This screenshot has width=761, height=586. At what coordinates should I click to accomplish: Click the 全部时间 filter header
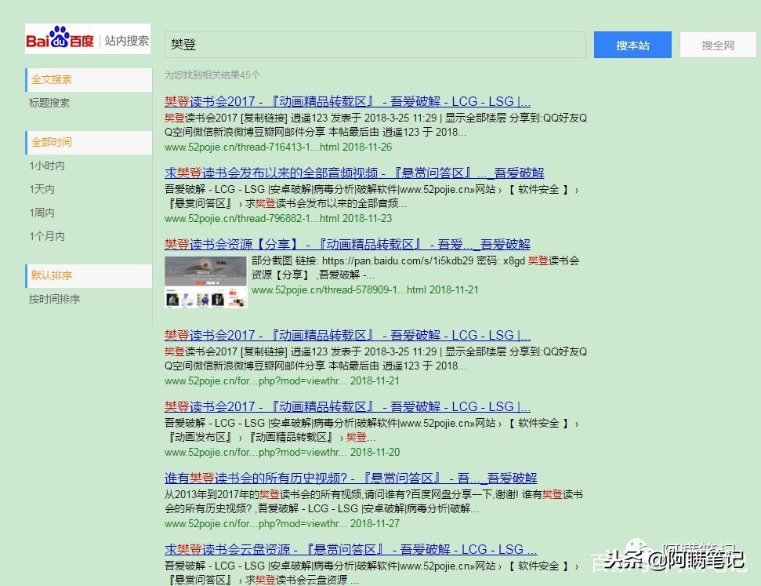tap(50, 142)
